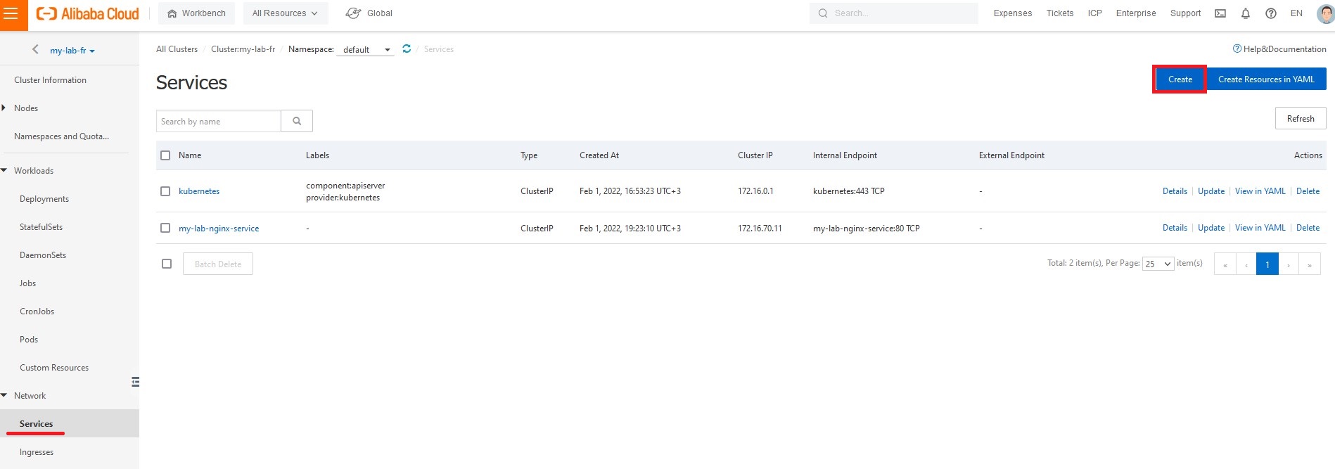Update the kubernetes service
Viewport: 1335px width, 469px height.
pyautogui.click(x=1211, y=191)
